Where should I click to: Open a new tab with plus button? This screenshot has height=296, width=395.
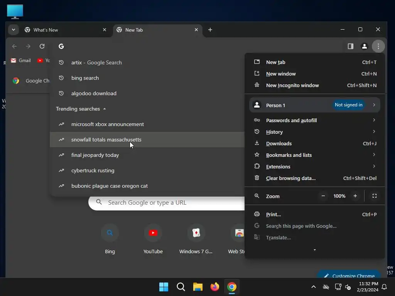point(210,30)
